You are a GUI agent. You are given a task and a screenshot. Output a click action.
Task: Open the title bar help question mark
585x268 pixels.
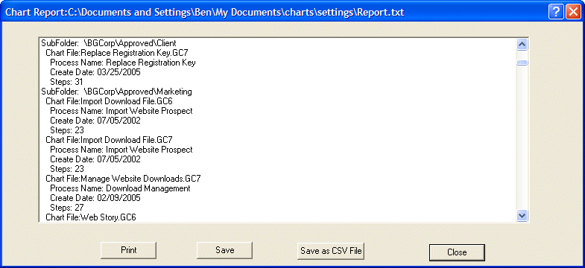556,12
